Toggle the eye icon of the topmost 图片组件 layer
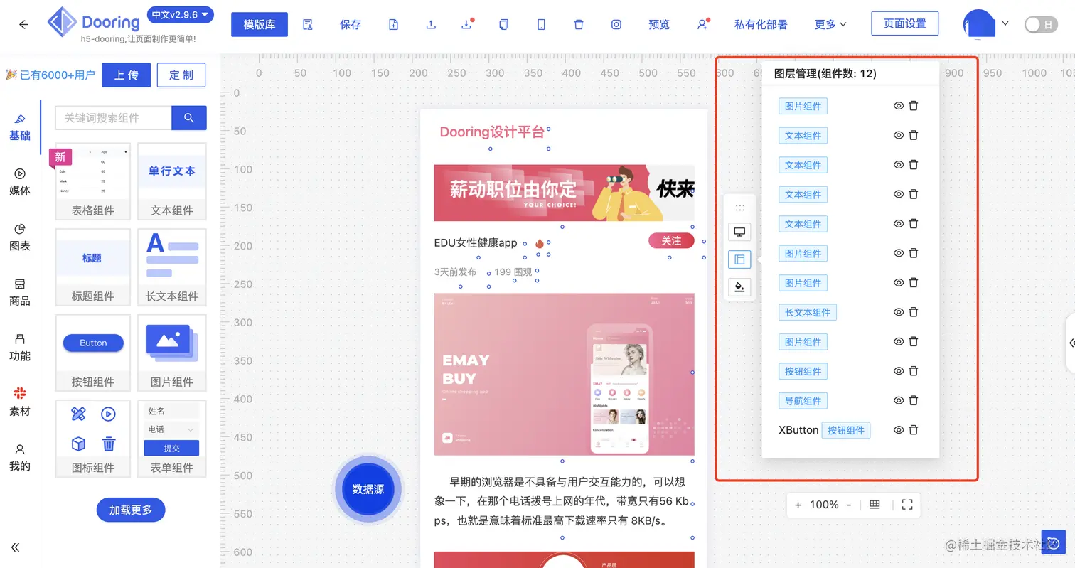Image resolution: width=1075 pixels, height=568 pixels. 899,106
